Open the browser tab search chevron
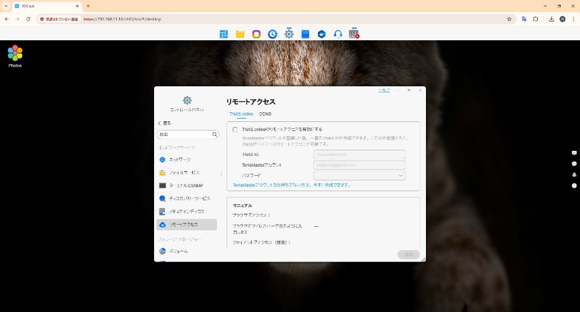The height and width of the screenshot is (312, 580). point(6,6)
